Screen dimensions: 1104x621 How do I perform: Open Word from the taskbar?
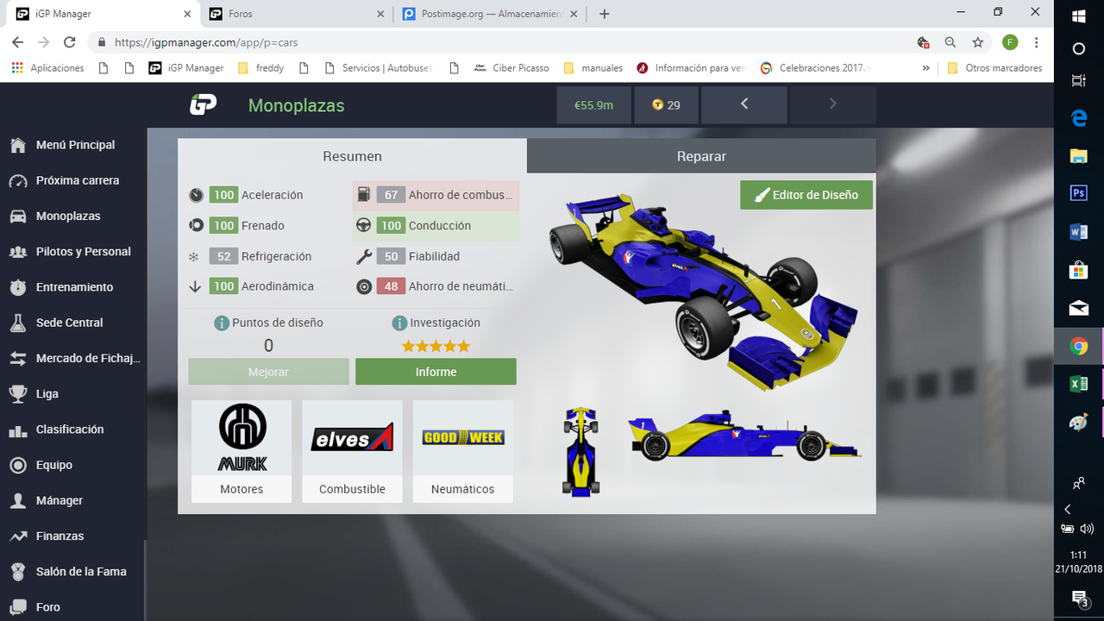1079,232
